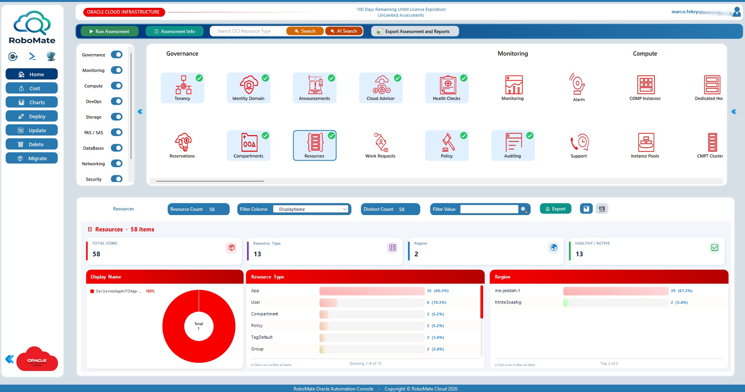The width and height of the screenshot is (745, 392).
Task: Click the Filter Value input field
Action: [489, 209]
